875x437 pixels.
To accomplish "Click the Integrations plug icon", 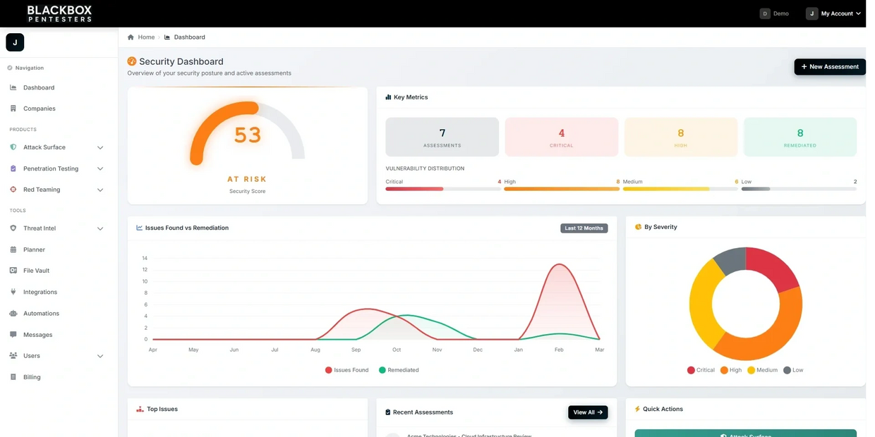I will click(x=13, y=292).
